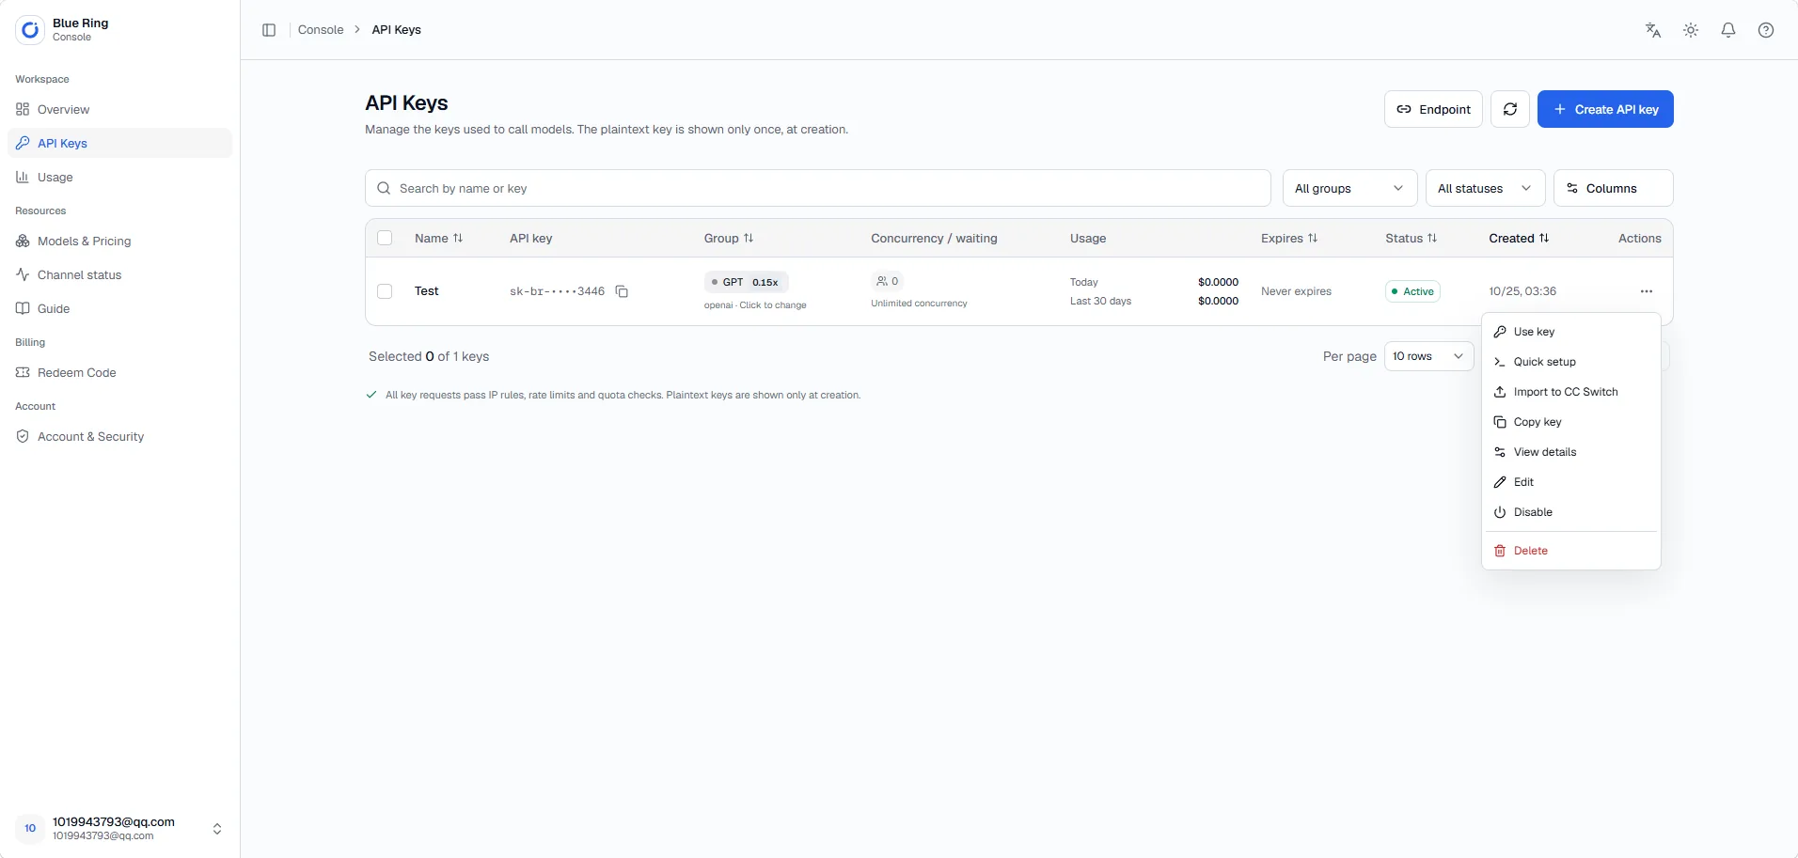Open the three-dot actions for Test key
The width and height of the screenshot is (1798, 858).
(x=1647, y=291)
